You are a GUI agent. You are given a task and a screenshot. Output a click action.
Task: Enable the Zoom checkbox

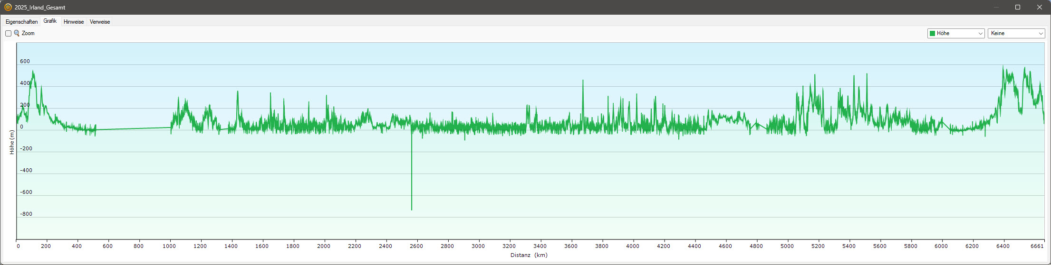[x=9, y=34]
